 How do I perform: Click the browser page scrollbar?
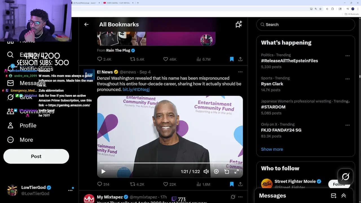tap(360, 76)
